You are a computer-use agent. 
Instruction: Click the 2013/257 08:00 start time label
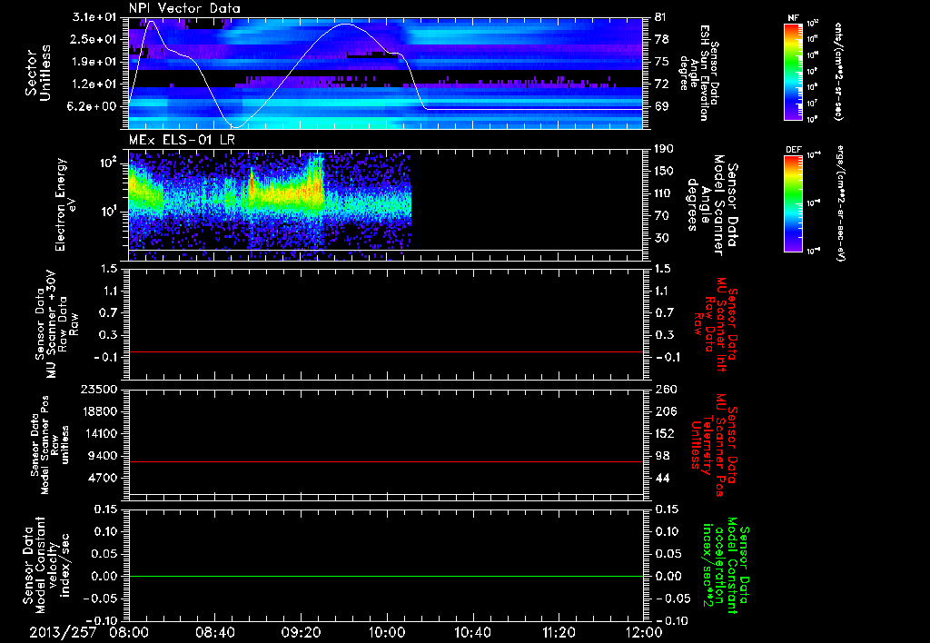[89, 632]
